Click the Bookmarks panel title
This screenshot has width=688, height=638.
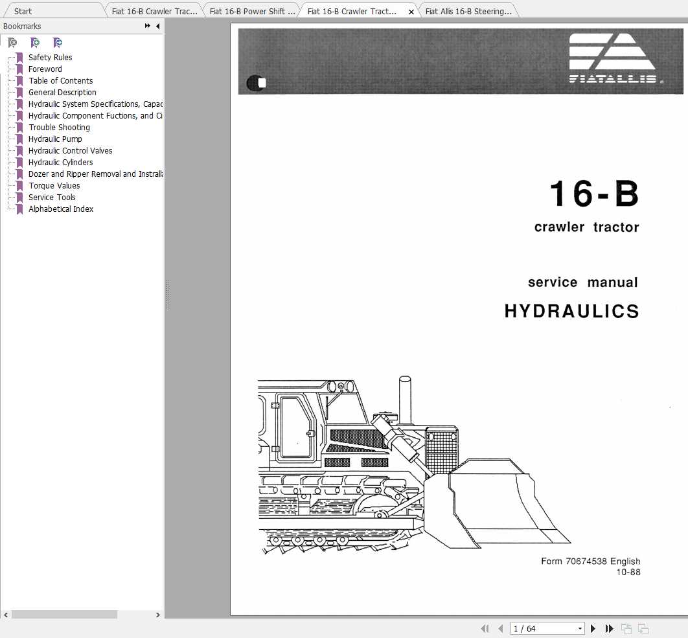[x=22, y=27]
